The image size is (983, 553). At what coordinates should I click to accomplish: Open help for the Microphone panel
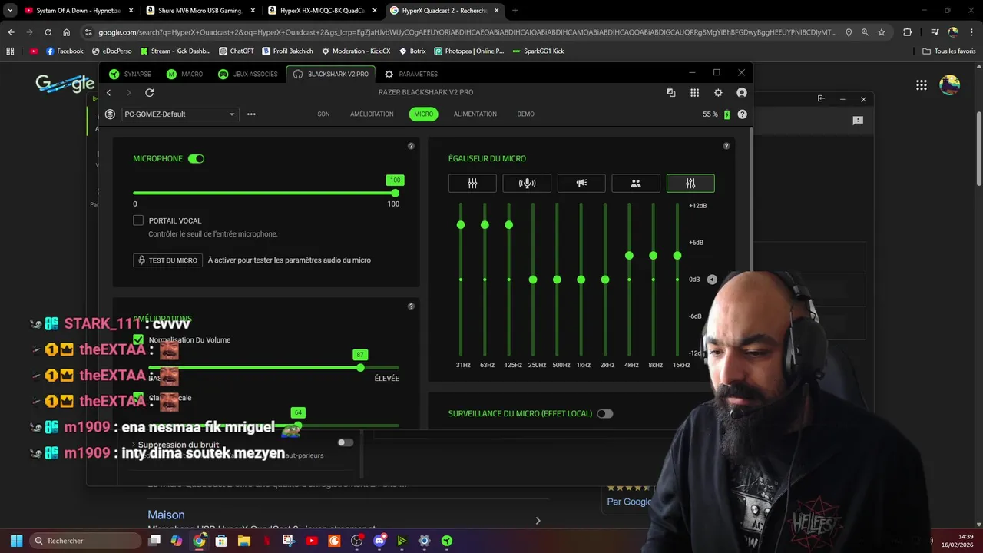[411, 146]
